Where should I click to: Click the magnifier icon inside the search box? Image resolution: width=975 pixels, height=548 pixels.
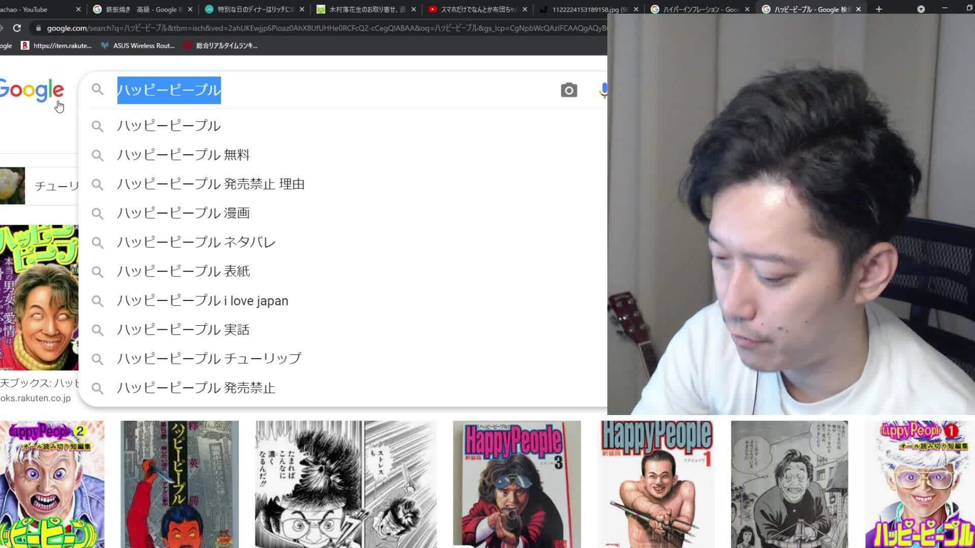pyautogui.click(x=97, y=89)
